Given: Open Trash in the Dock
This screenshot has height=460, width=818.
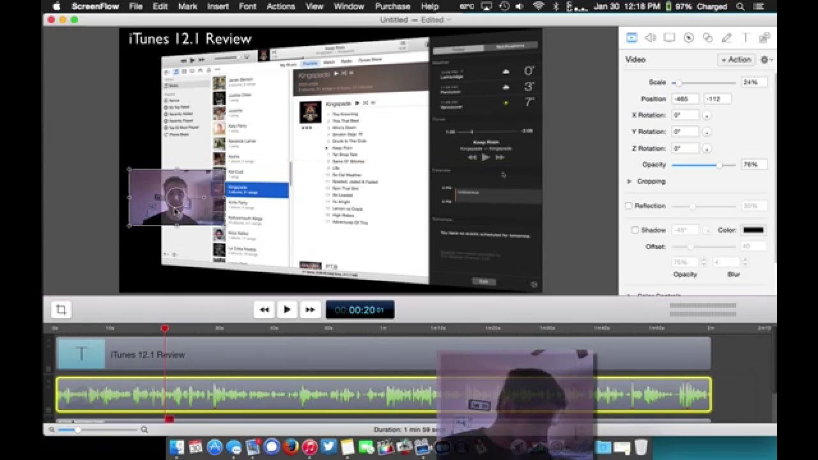Looking at the screenshot, I should click(x=641, y=447).
